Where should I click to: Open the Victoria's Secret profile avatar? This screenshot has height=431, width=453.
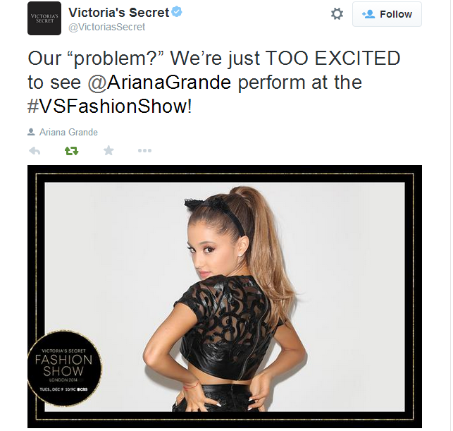pyautogui.click(x=44, y=18)
